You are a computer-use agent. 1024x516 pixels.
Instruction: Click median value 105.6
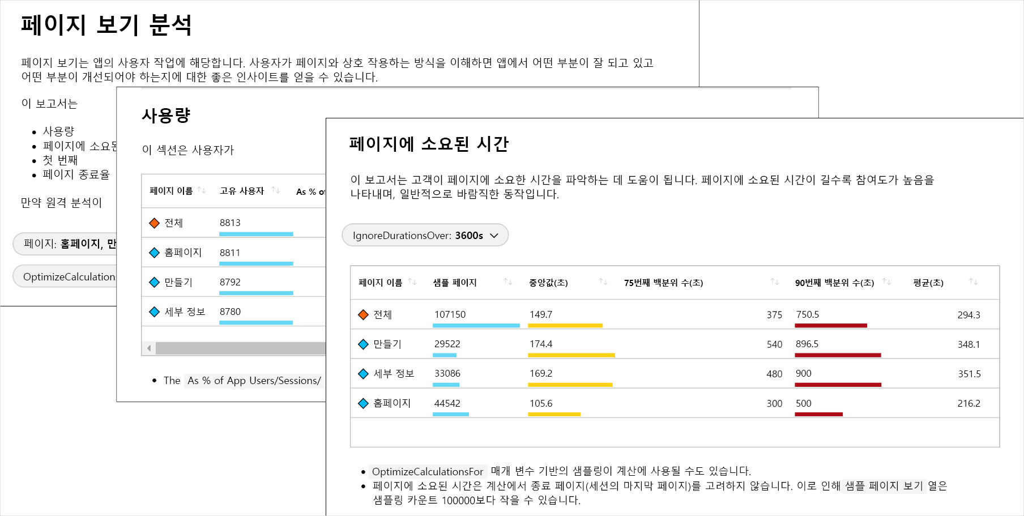[541, 403]
